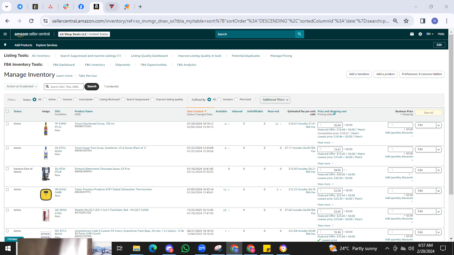
Task: Open the Chrome profile avatar
Action: tap(435, 21)
